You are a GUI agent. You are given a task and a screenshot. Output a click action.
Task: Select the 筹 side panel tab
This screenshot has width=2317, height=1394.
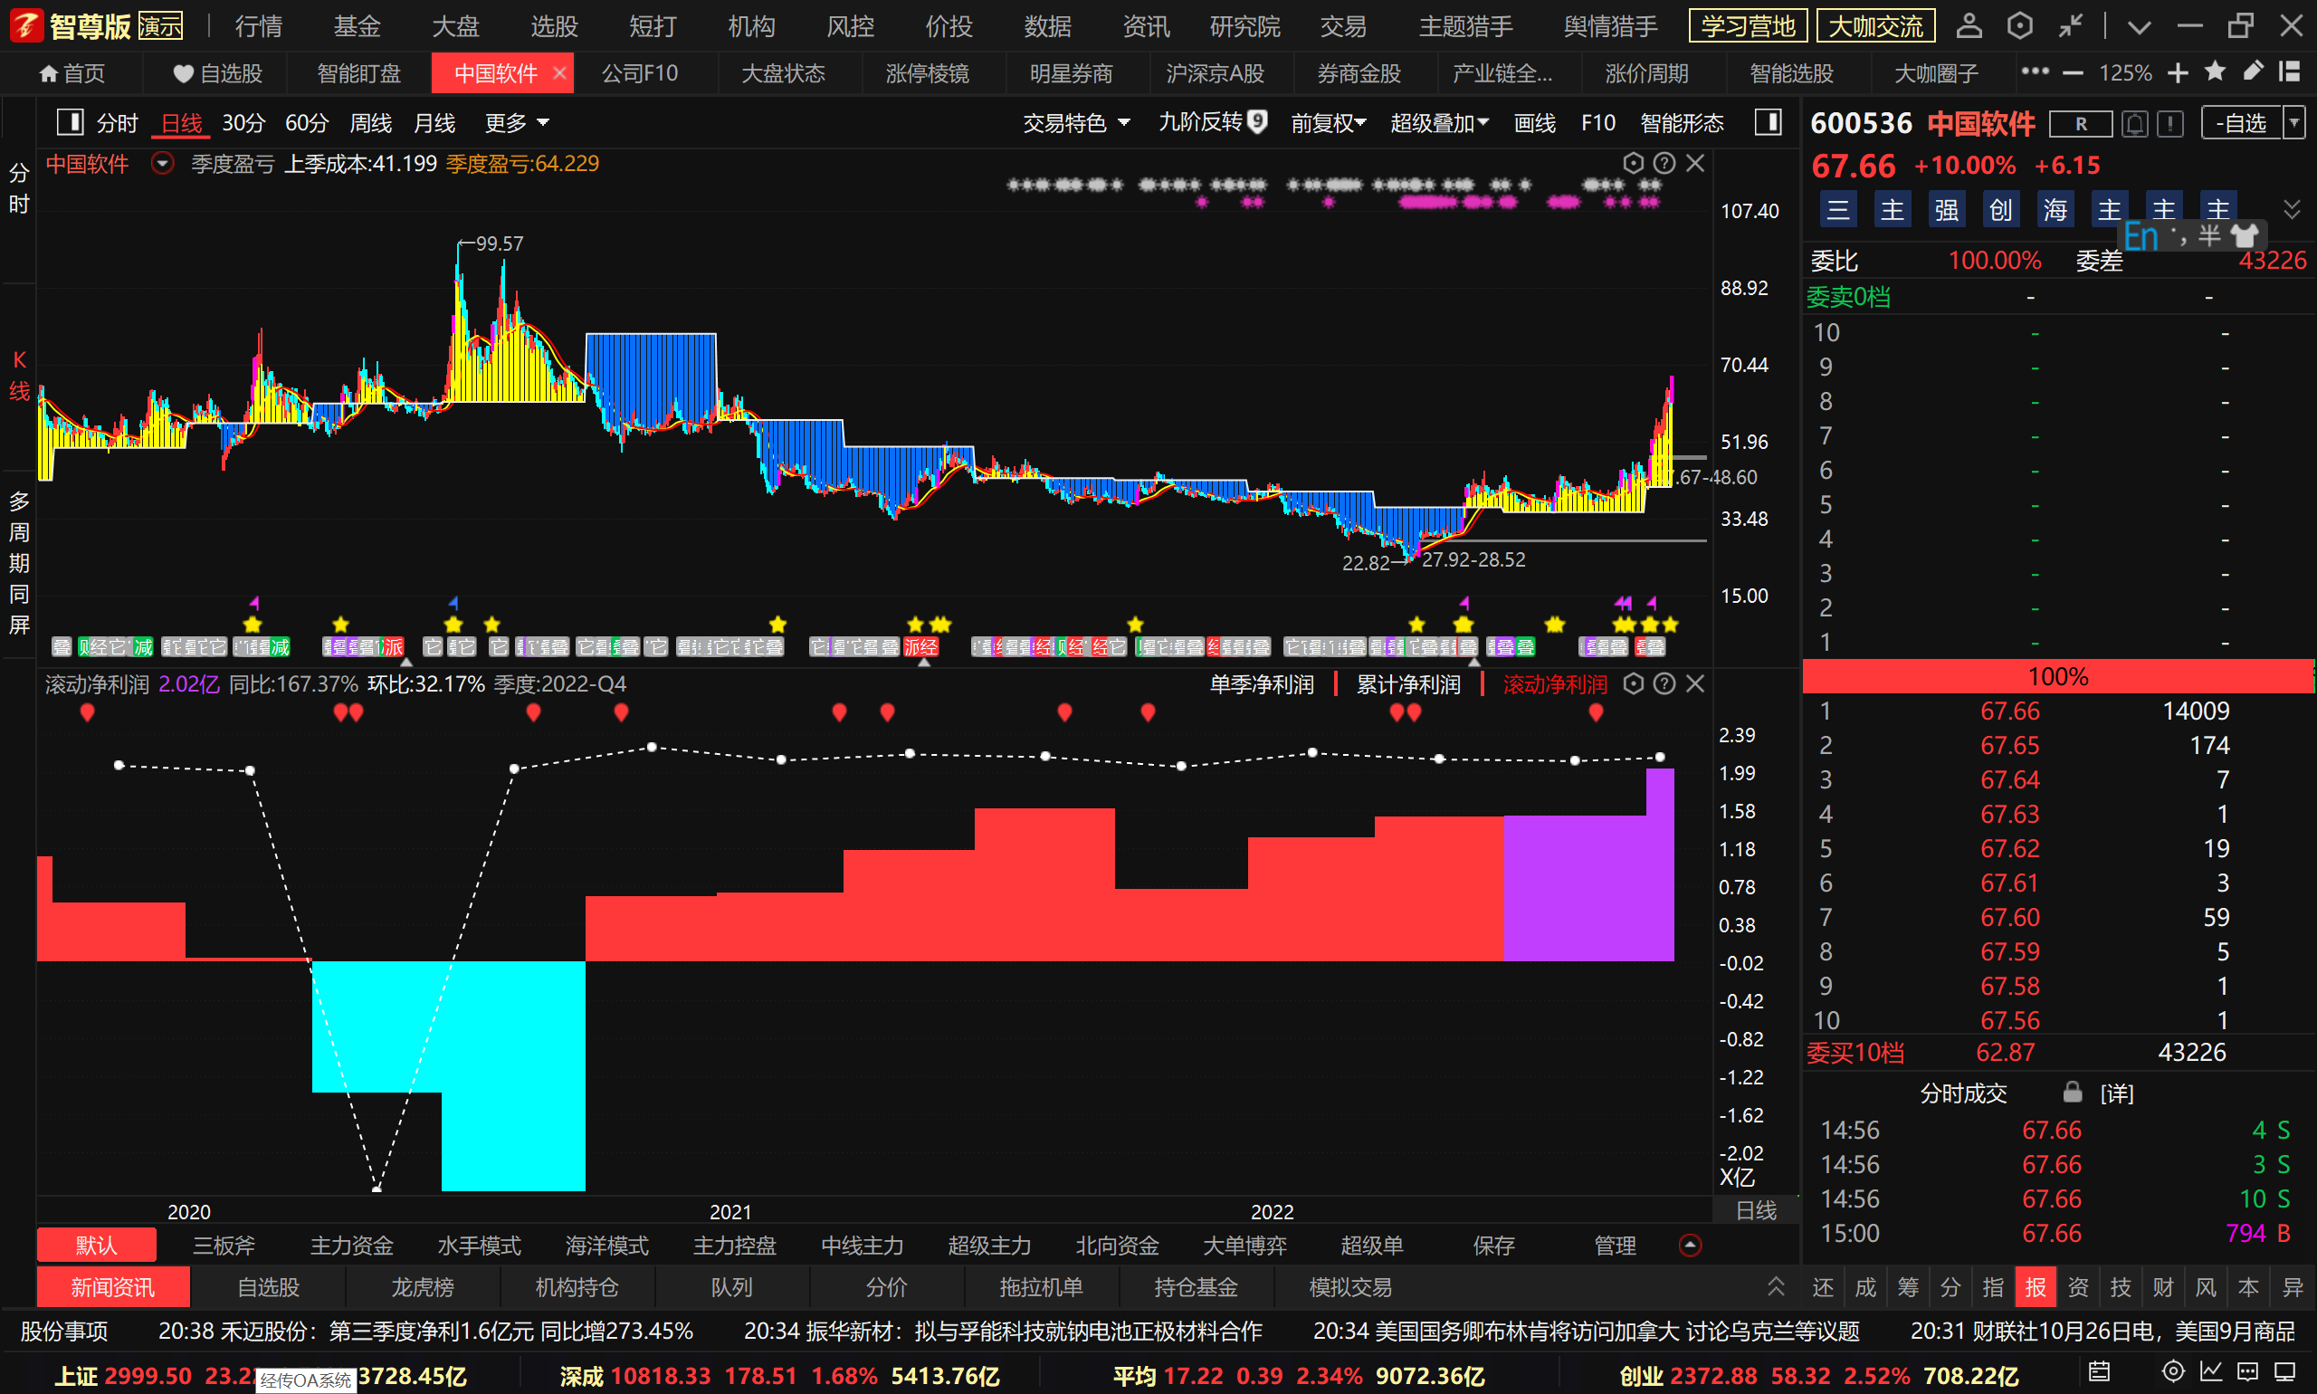pos(1908,1287)
